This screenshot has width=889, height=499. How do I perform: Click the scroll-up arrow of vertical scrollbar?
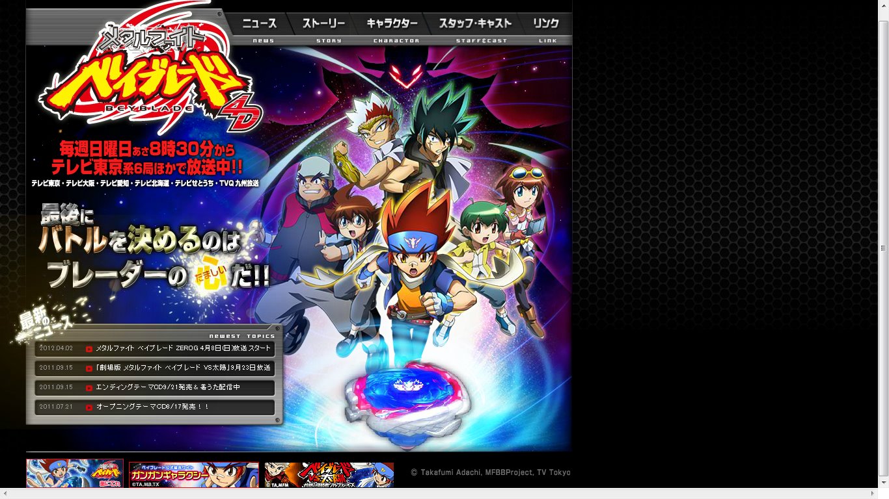point(884,6)
